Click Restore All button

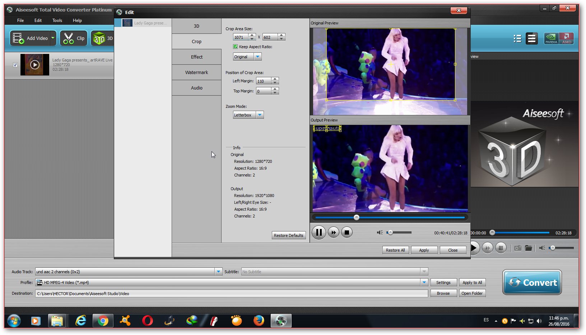tap(395, 250)
